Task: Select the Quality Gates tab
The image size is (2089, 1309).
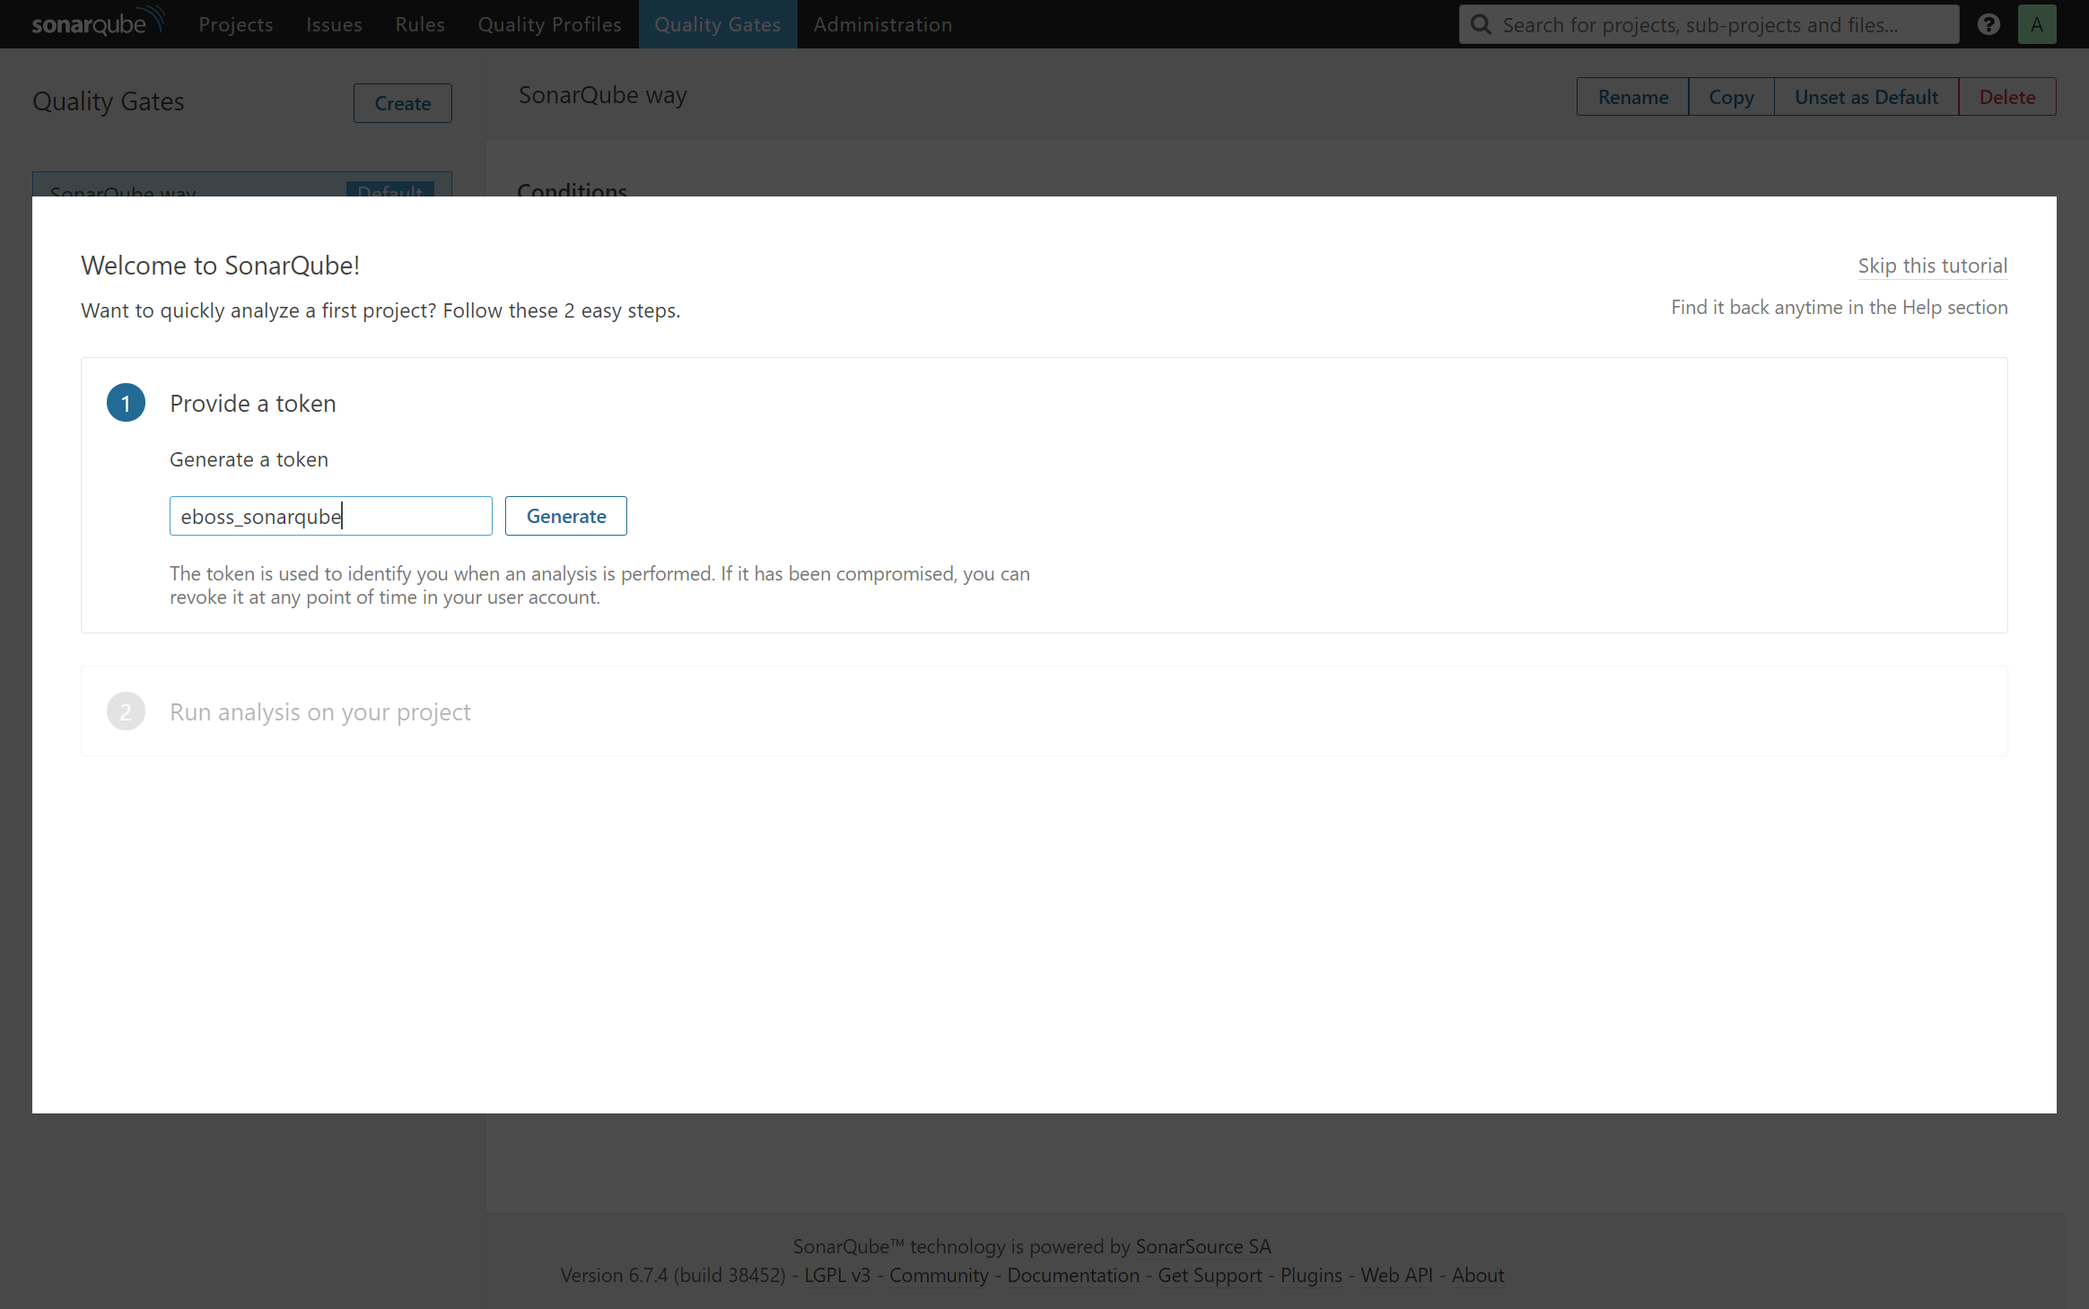Action: coord(718,24)
